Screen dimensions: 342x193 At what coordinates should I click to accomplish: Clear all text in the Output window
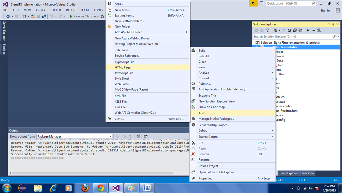(138, 136)
